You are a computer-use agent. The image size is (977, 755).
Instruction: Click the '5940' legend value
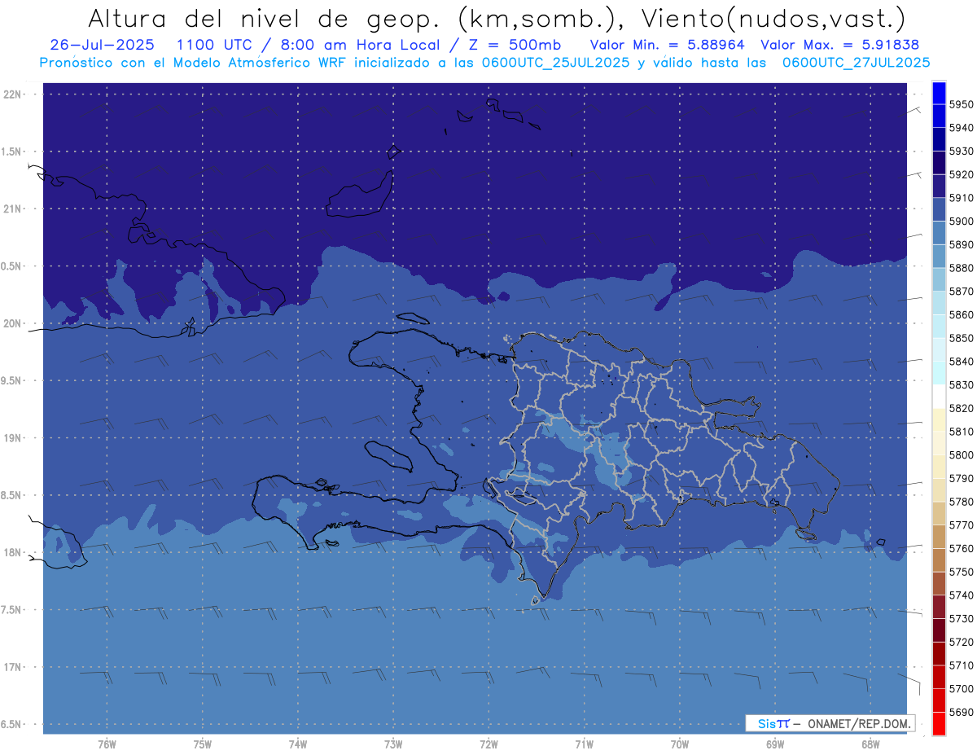pos(962,128)
